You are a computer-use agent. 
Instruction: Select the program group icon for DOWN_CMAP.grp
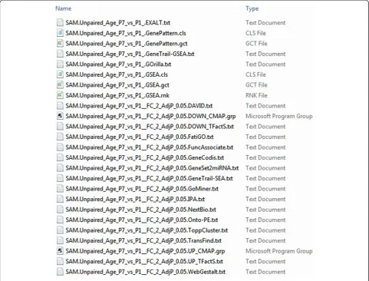tap(60, 116)
